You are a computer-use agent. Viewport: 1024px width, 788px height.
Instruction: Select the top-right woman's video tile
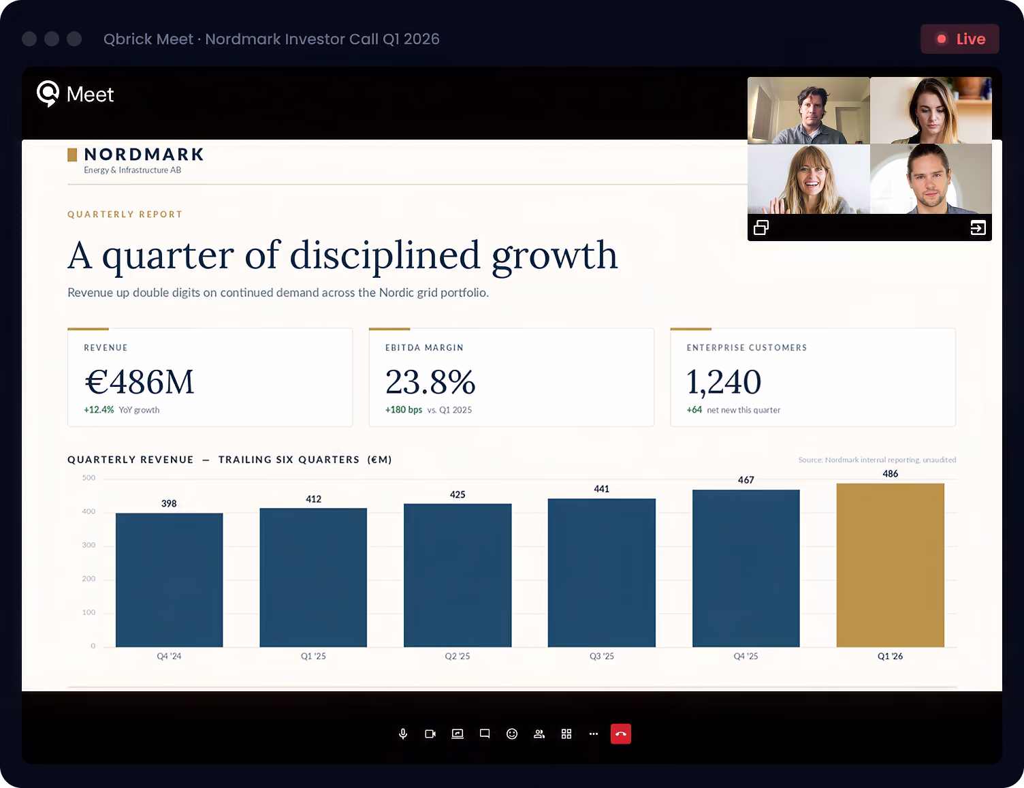pyautogui.click(x=931, y=110)
